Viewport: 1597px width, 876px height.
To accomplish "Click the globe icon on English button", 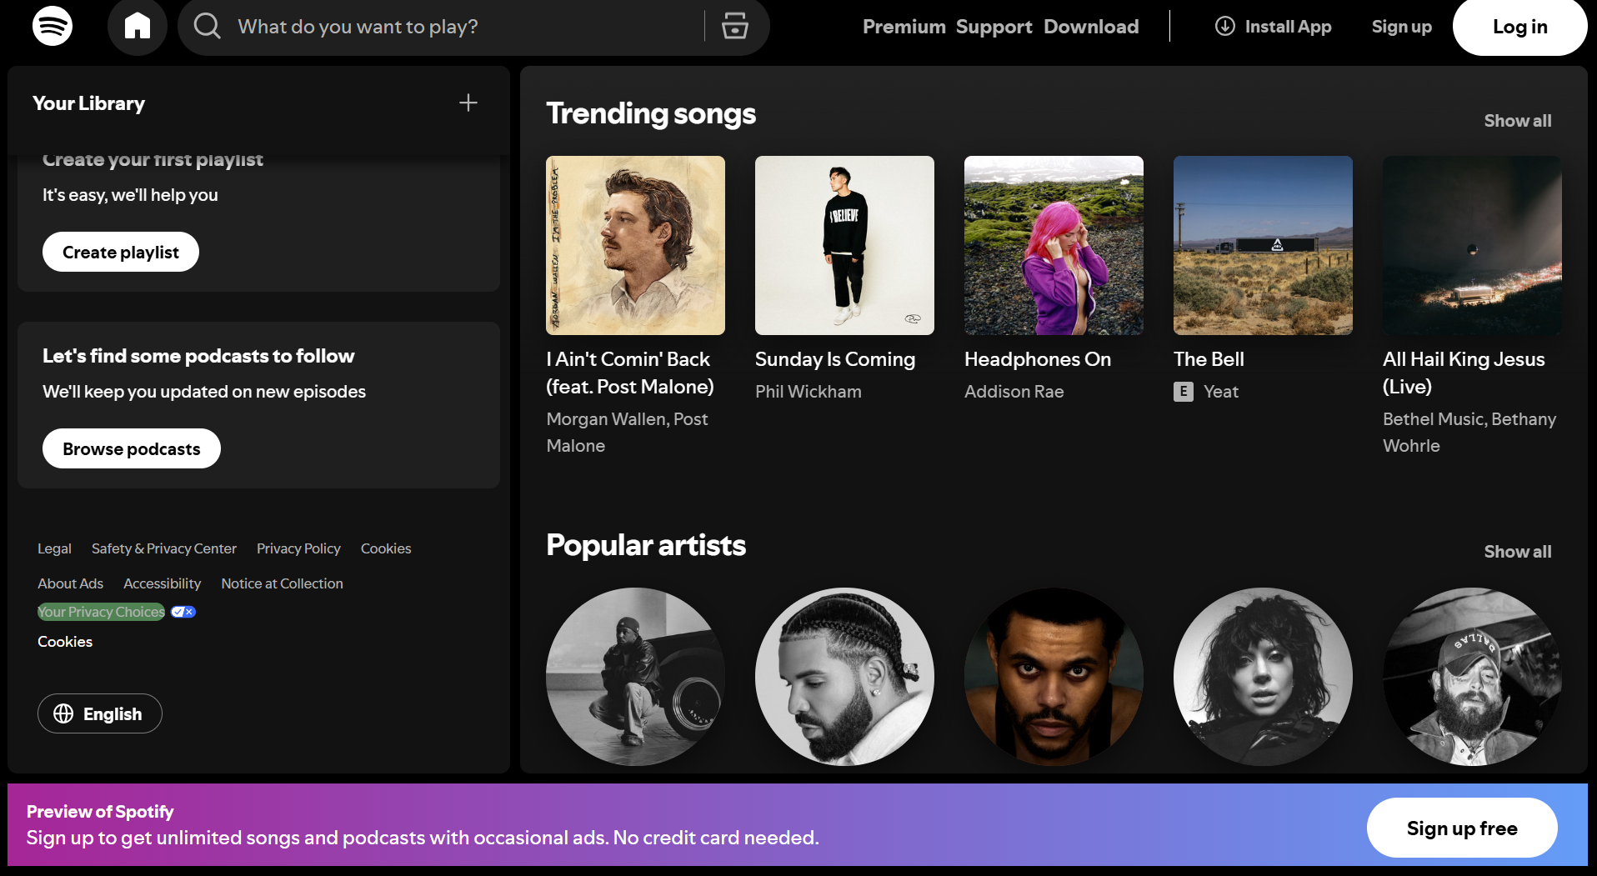I will click(63, 713).
